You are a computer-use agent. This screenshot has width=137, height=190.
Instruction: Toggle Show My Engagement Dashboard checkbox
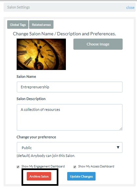point(18,167)
